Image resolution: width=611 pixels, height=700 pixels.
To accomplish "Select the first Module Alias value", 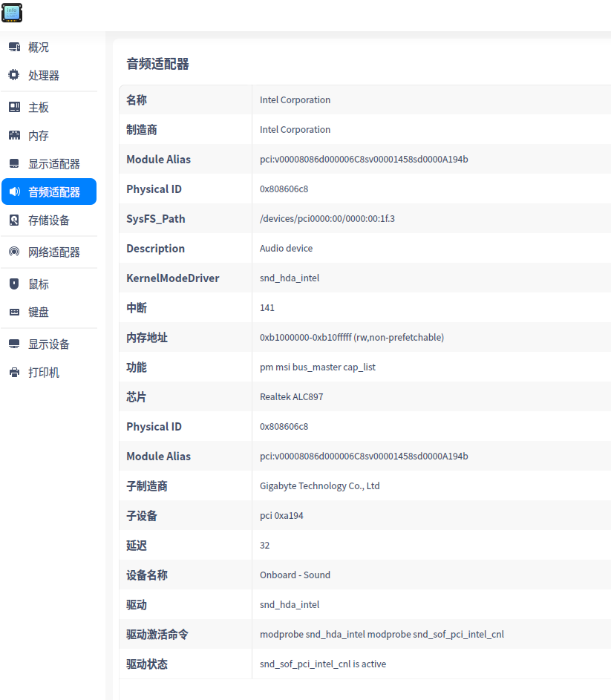I will point(364,160).
